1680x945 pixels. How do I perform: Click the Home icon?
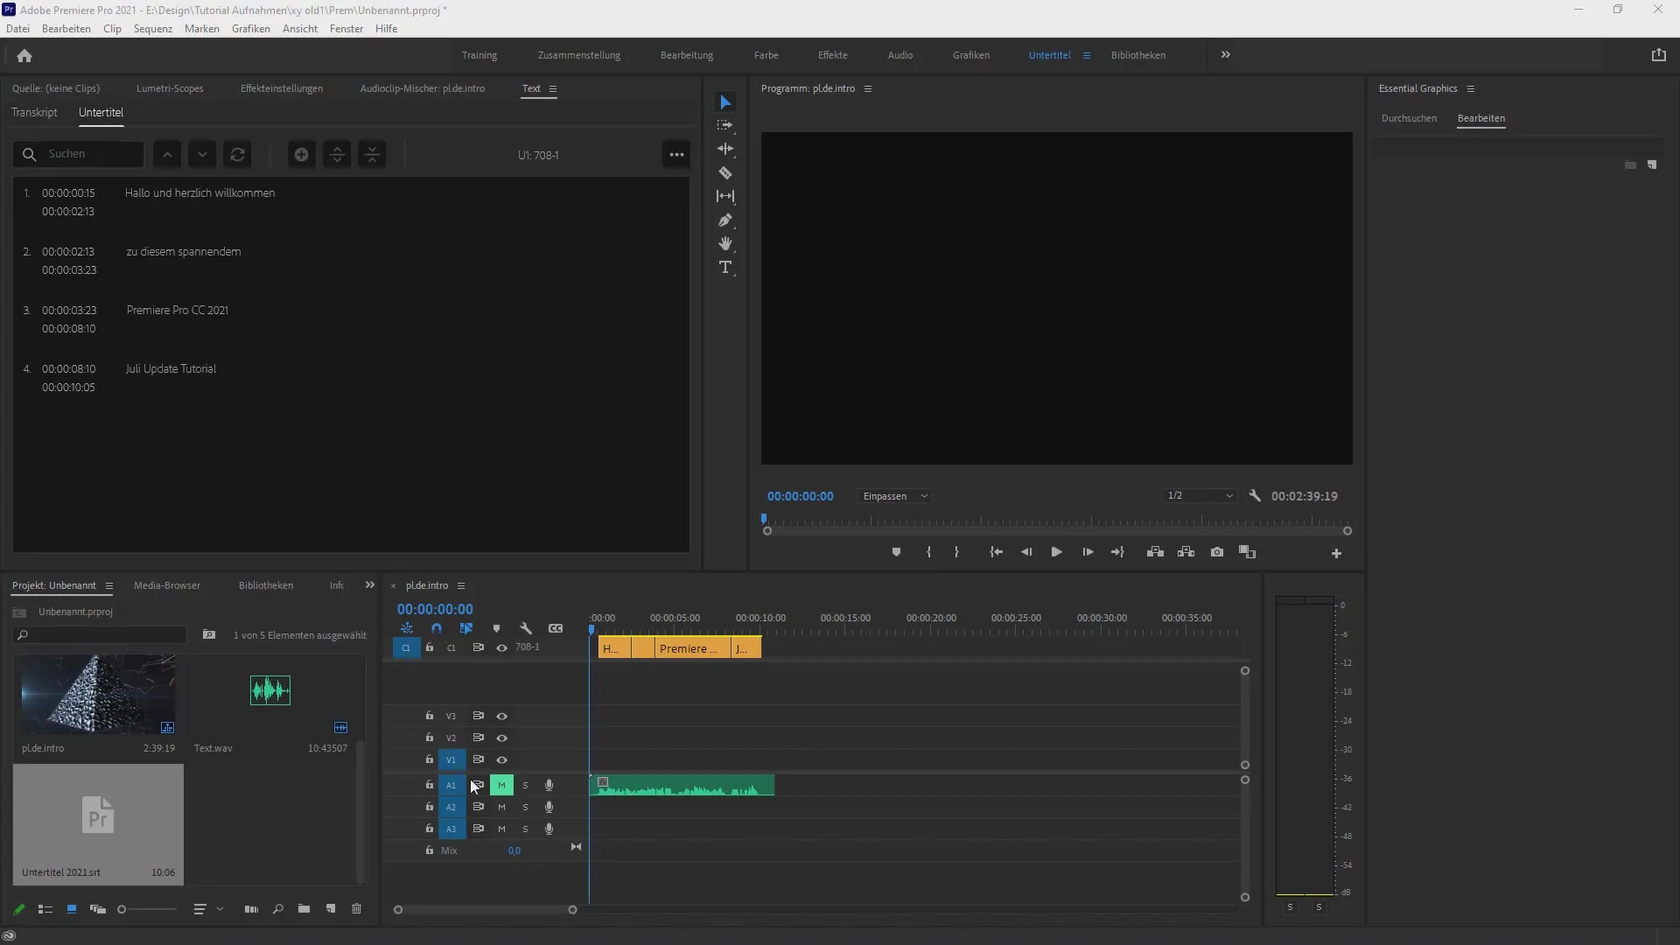pos(24,55)
